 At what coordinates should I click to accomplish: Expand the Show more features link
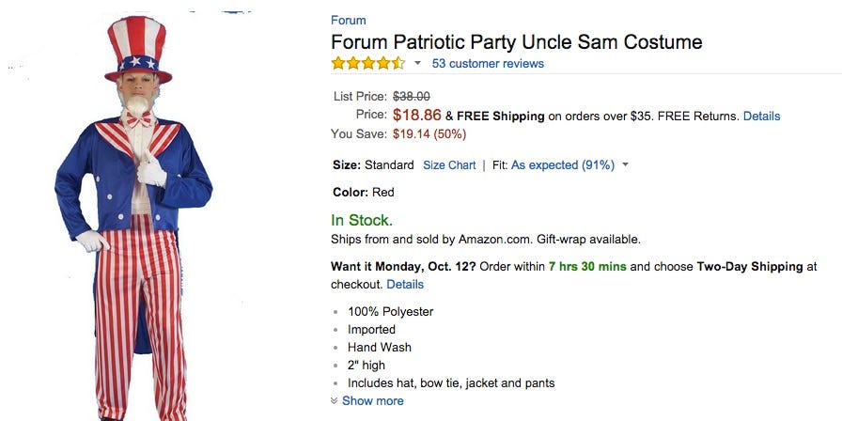(x=373, y=400)
